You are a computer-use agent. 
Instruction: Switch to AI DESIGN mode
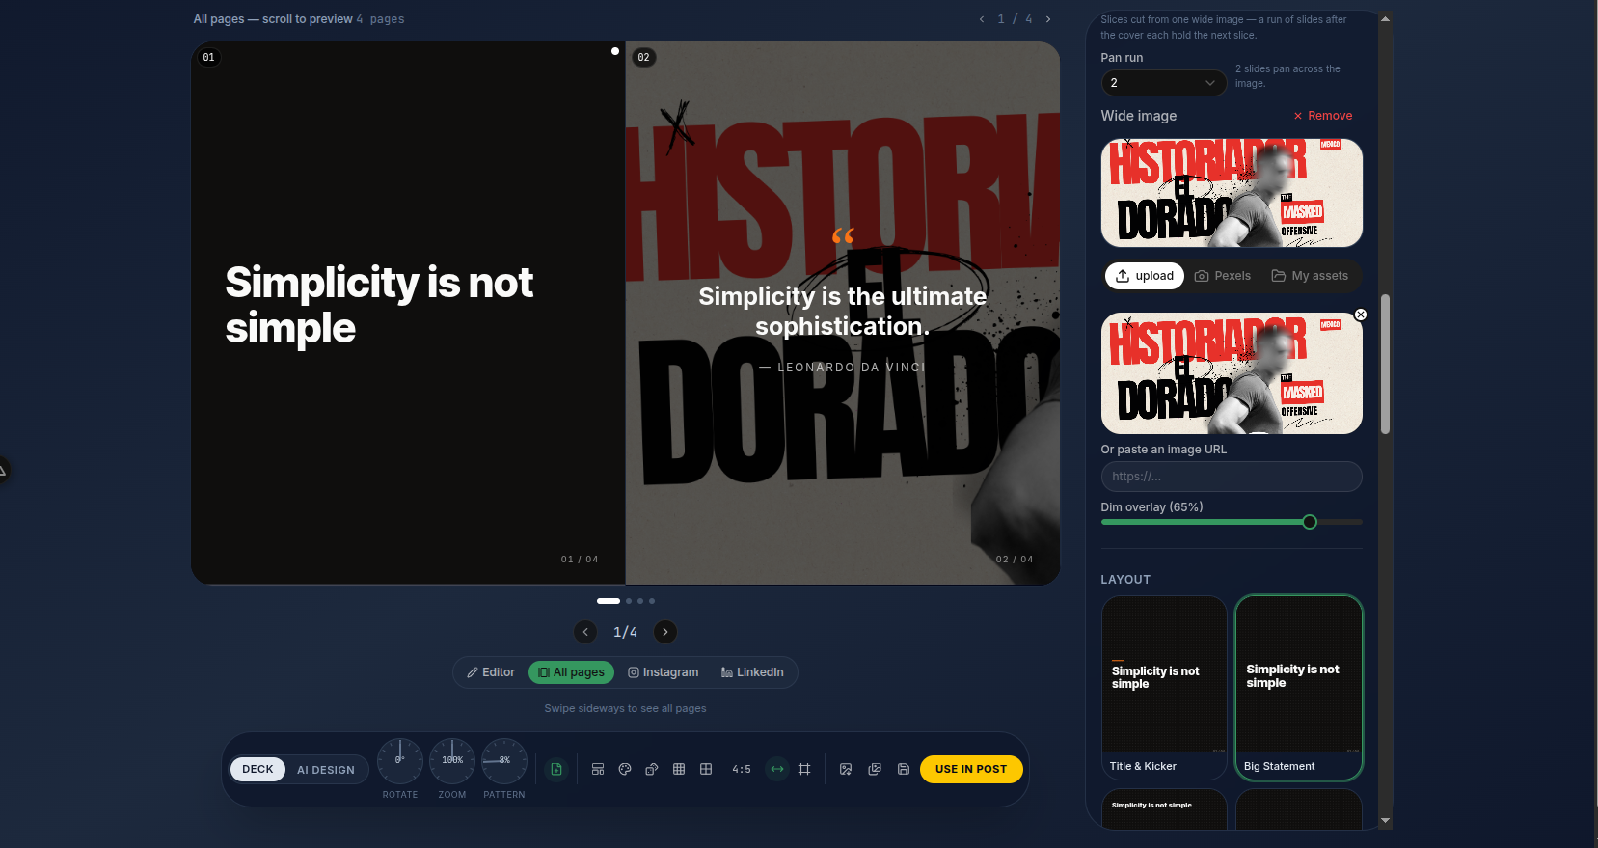(326, 770)
